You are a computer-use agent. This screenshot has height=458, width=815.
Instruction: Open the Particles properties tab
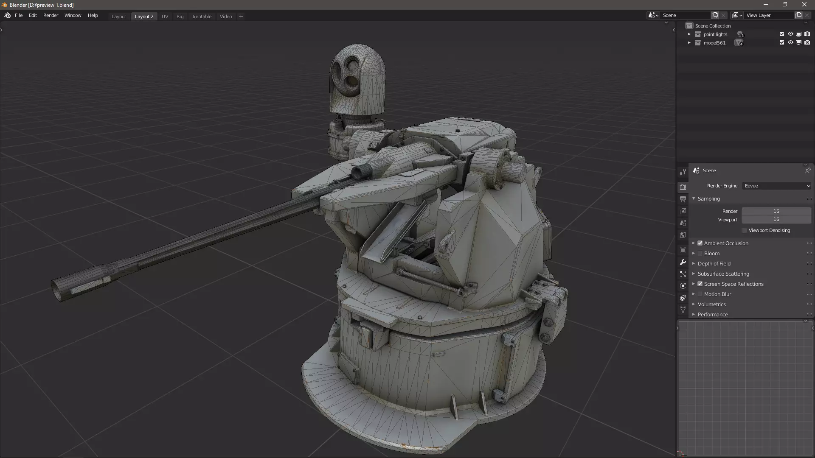683,274
